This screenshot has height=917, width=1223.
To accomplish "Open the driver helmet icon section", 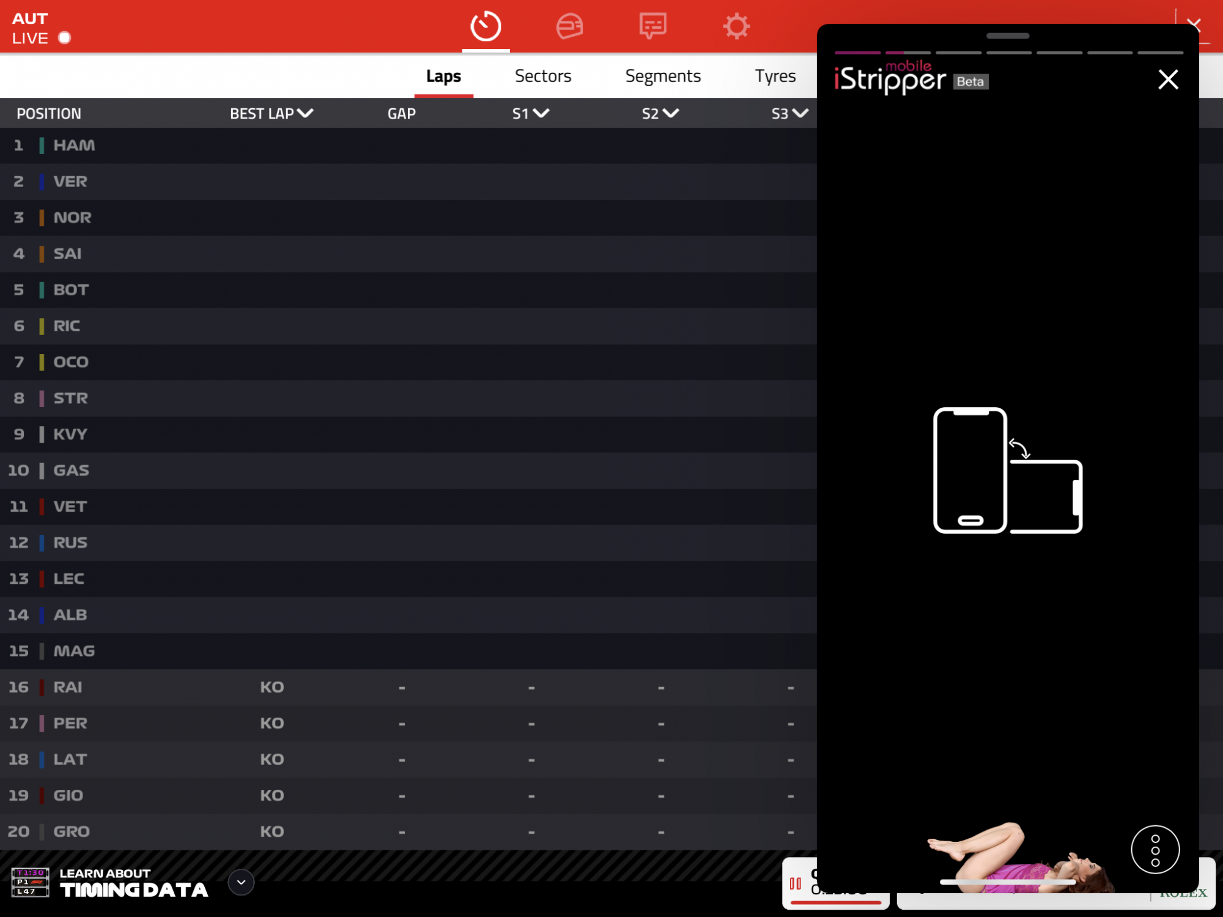I will (569, 26).
